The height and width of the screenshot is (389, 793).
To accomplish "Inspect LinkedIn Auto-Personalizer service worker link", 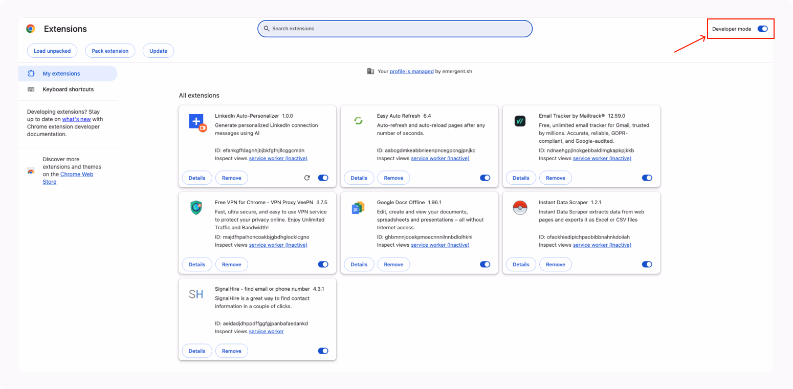I will coord(278,158).
